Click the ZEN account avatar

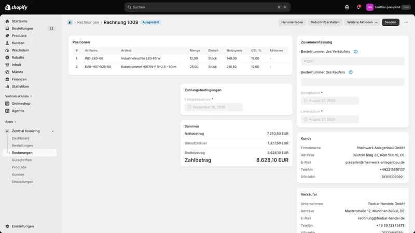pyautogui.click(x=369, y=7)
